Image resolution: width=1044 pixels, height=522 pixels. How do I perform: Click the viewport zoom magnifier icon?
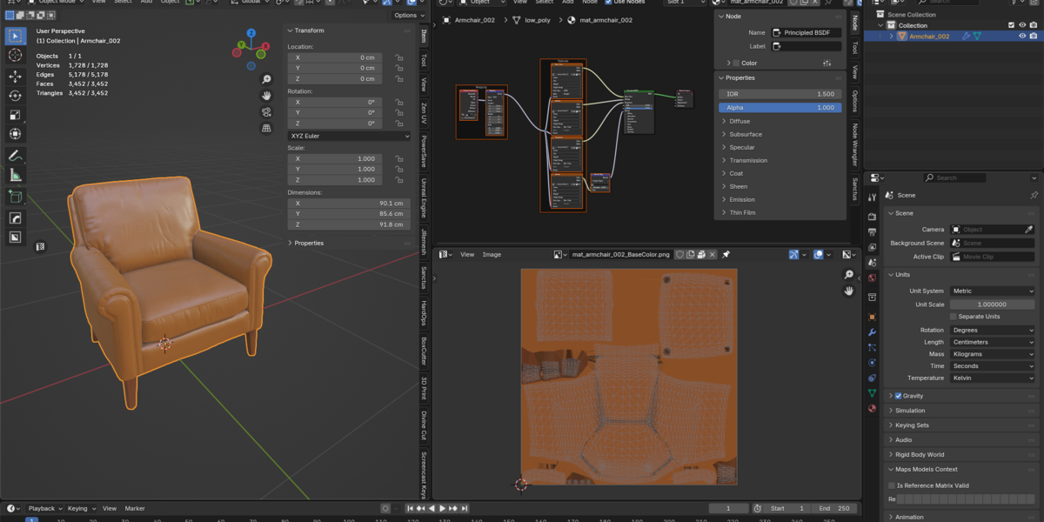[266, 79]
